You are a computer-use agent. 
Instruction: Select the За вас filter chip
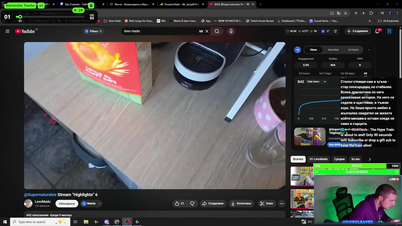(356, 159)
